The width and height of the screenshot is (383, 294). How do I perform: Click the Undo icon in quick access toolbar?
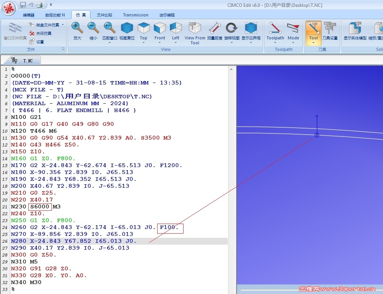tap(31, 5)
